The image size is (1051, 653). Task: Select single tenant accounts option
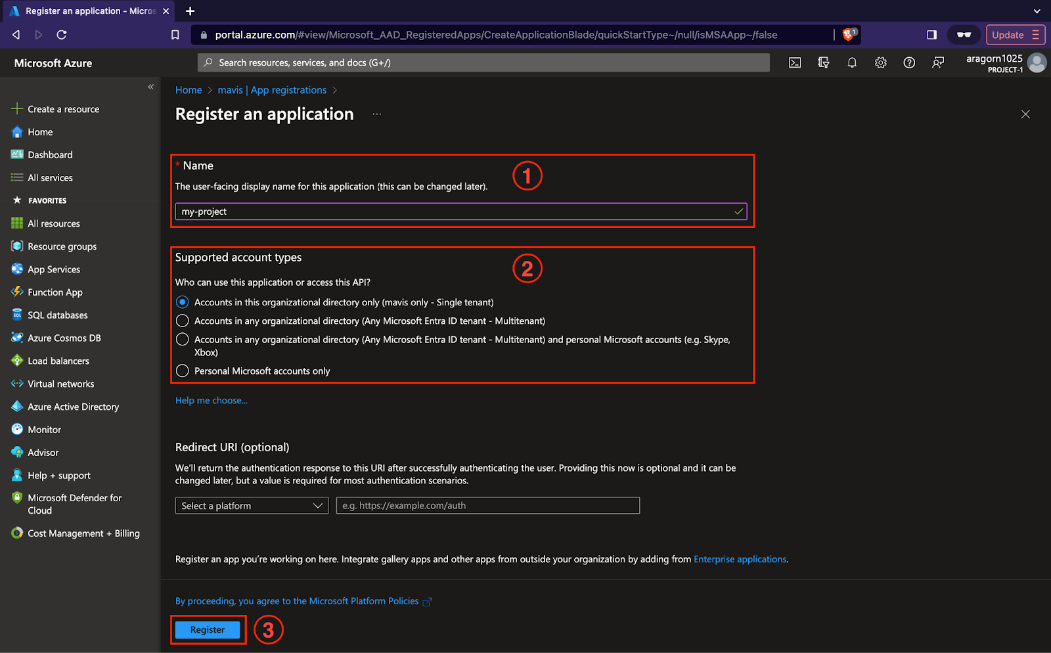click(183, 302)
